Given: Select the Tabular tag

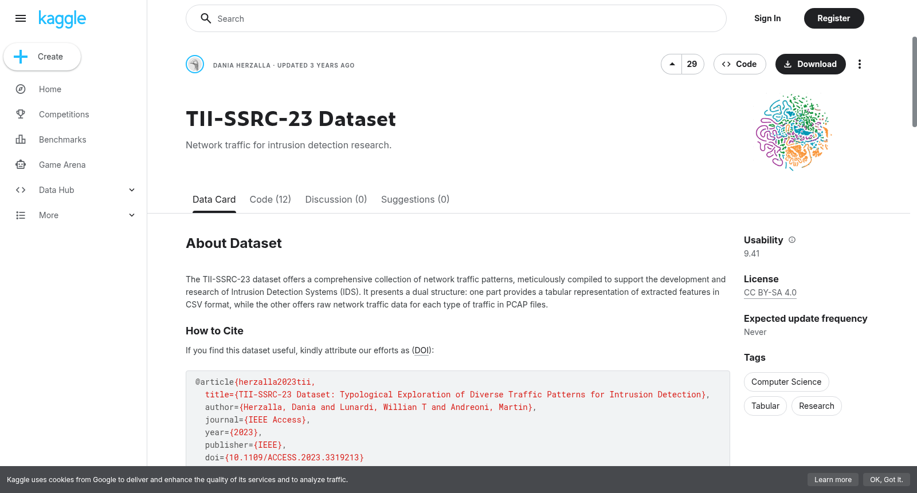Looking at the screenshot, I should (765, 406).
